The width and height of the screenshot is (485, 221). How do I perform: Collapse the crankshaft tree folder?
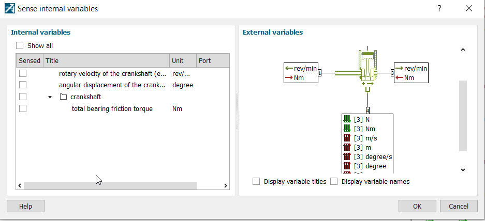click(x=50, y=97)
